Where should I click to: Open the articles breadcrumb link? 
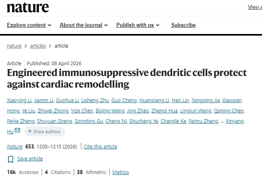click(38, 46)
